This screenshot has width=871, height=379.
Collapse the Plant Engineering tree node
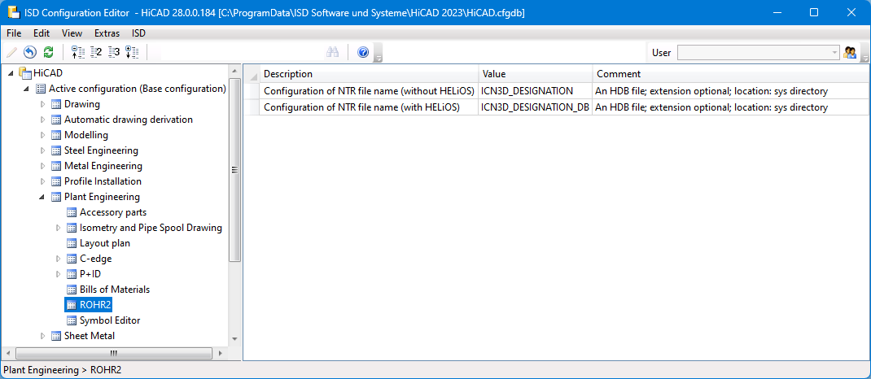point(43,197)
